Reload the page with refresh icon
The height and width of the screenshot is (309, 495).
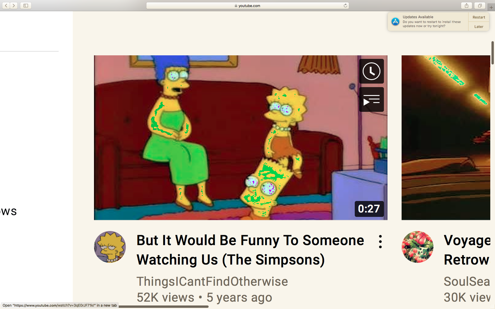coord(345,6)
